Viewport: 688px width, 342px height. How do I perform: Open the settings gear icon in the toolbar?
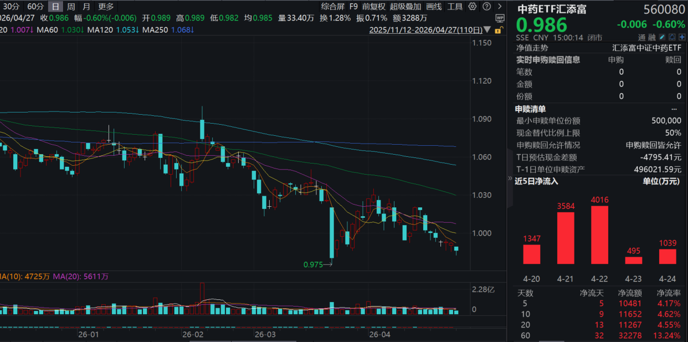coord(473,6)
